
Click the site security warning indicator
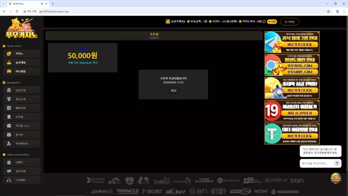[30, 11]
